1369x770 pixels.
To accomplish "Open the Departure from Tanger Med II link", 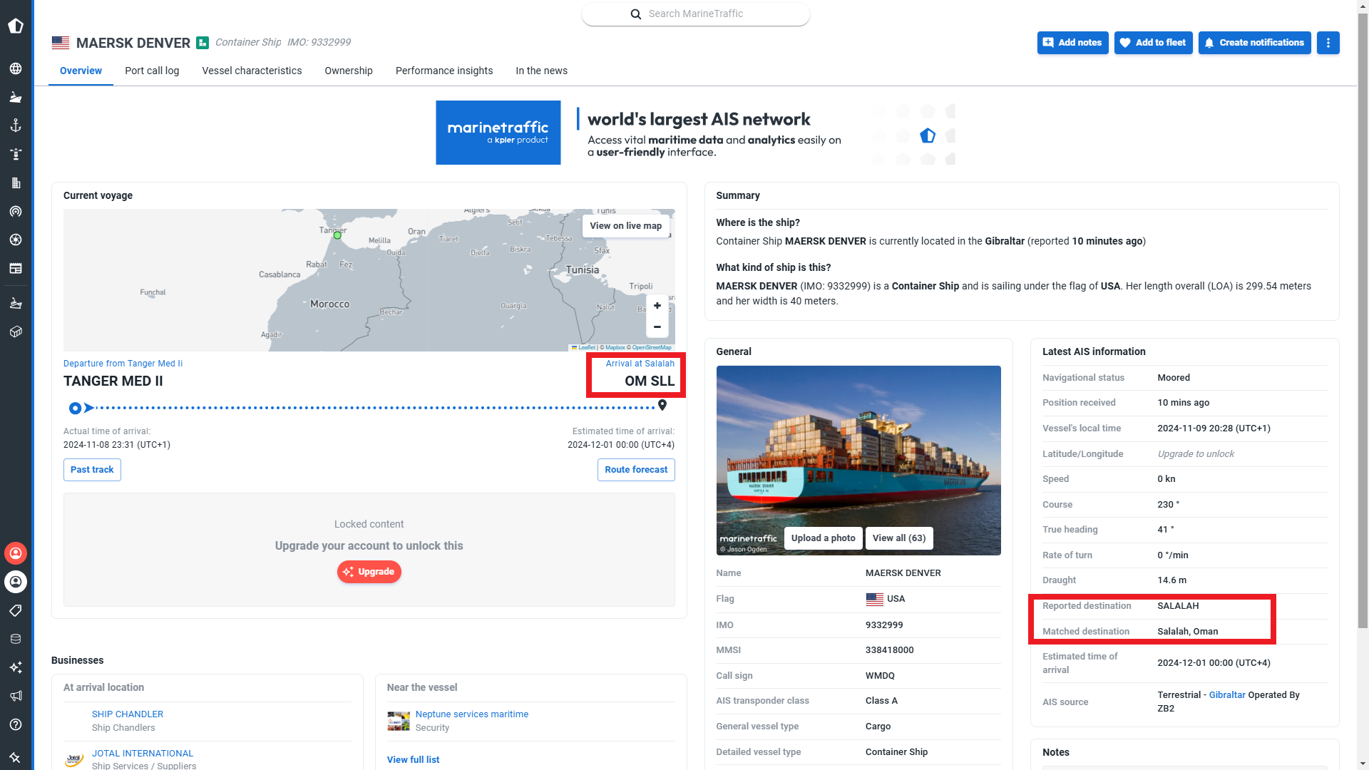I will [x=123, y=364].
